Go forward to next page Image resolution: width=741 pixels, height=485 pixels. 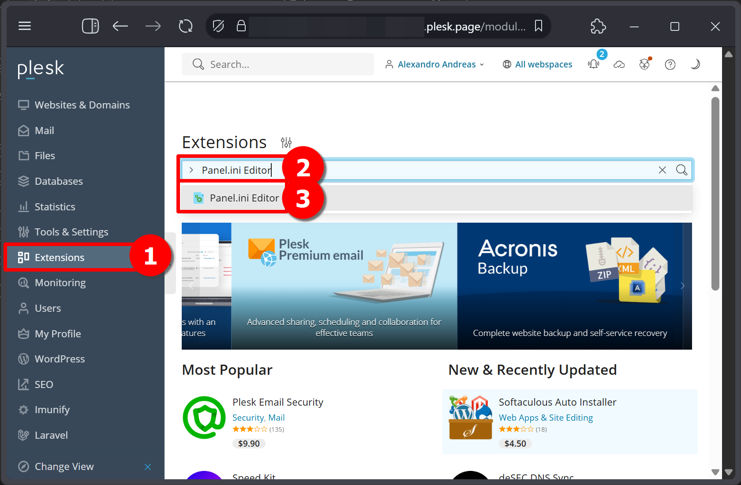[x=153, y=26]
